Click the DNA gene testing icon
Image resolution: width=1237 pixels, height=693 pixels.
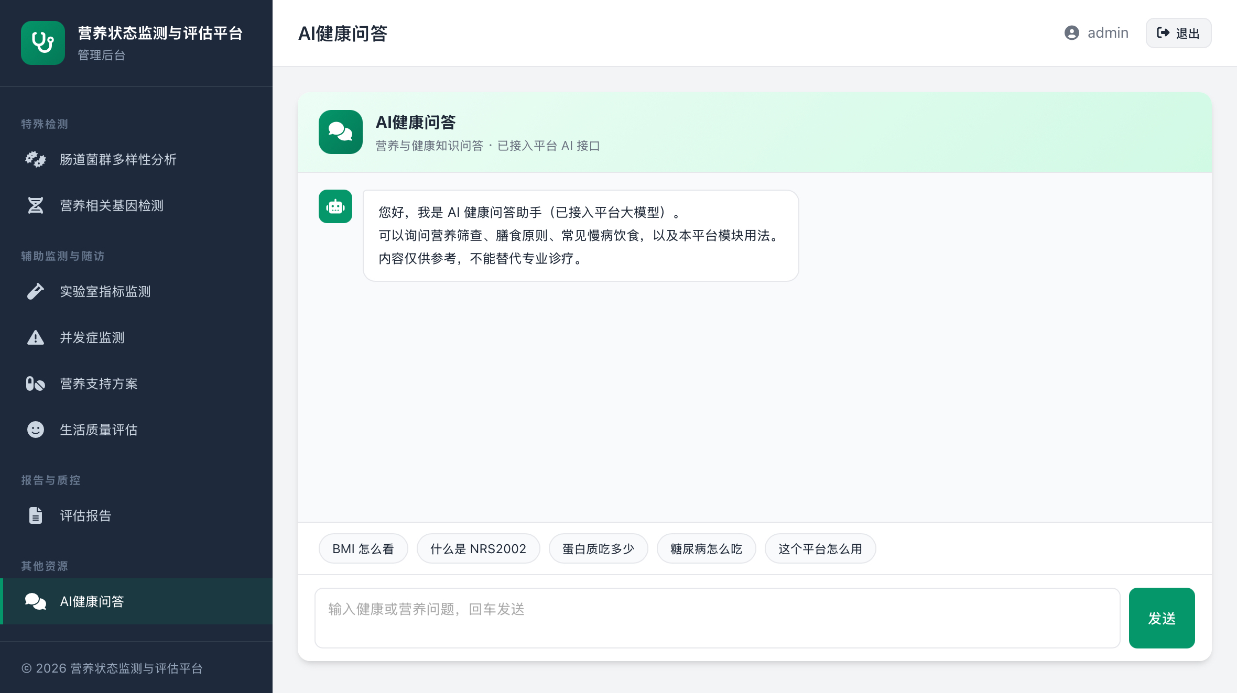(36, 205)
